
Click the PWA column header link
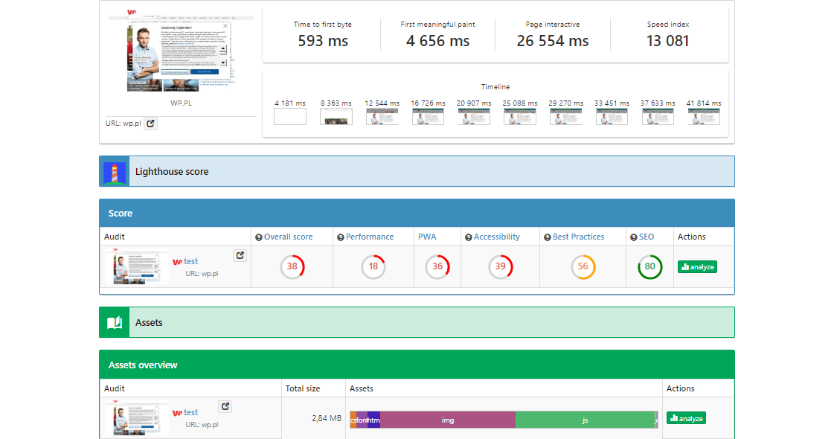pyautogui.click(x=427, y=237)
